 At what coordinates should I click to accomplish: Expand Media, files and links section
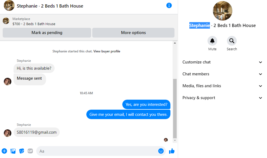(222, 86)
